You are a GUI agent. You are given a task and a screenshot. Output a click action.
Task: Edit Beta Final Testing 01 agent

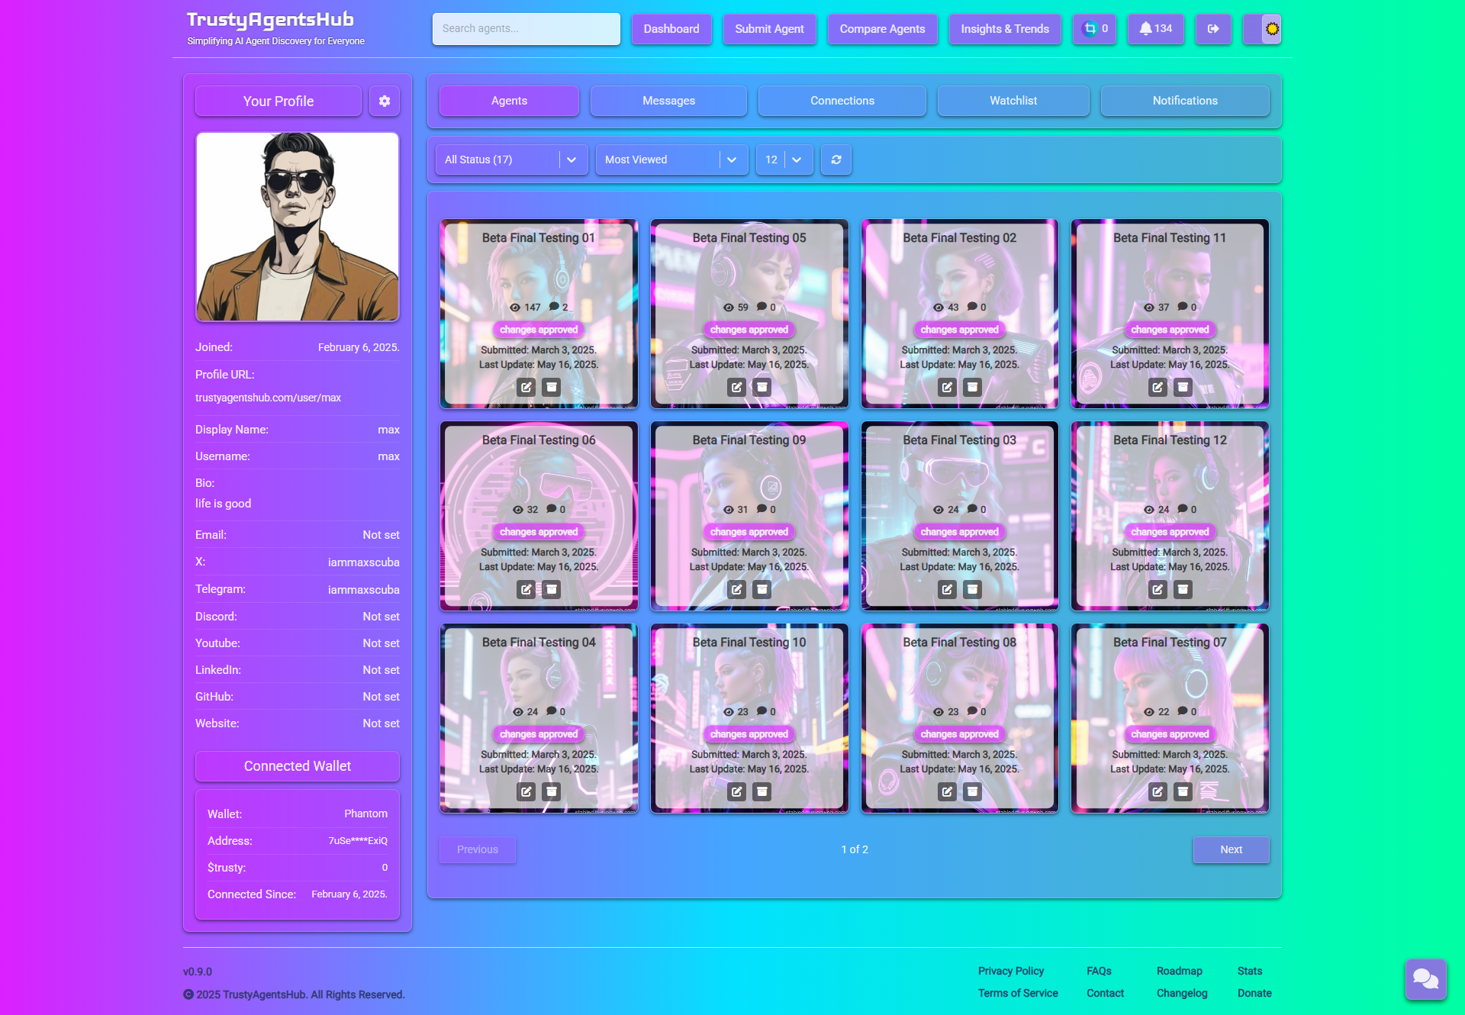pyautogui.click(x=526, y=387)
